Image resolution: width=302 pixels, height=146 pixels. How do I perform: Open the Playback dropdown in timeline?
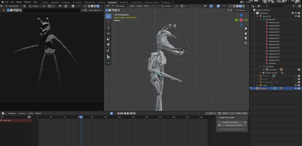tap(12, 113)
